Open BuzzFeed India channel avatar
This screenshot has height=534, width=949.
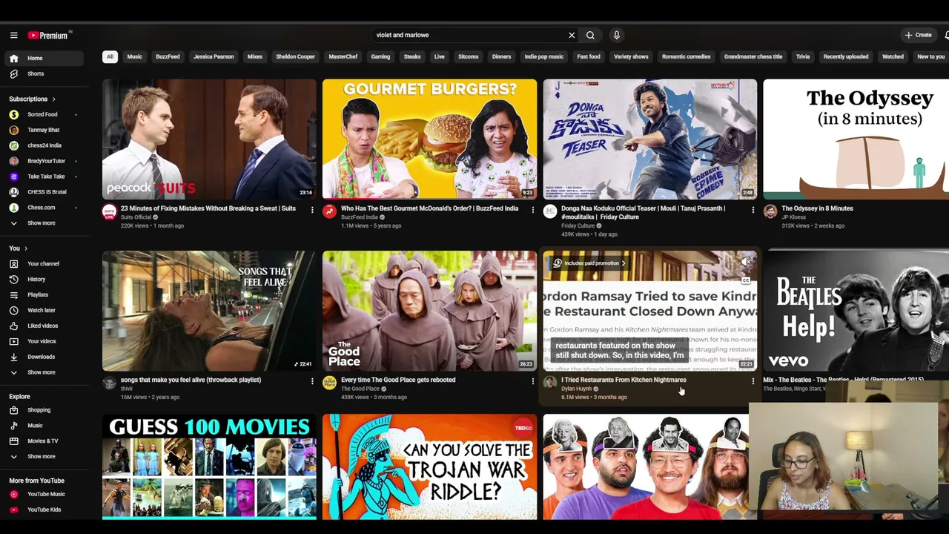click(330, 211)
